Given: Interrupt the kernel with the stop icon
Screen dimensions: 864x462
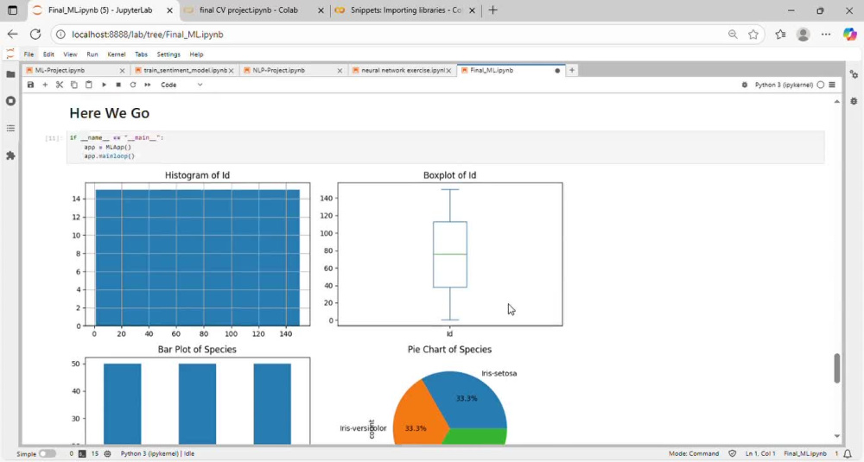Looking at the screenshot, I should point(118,85).
